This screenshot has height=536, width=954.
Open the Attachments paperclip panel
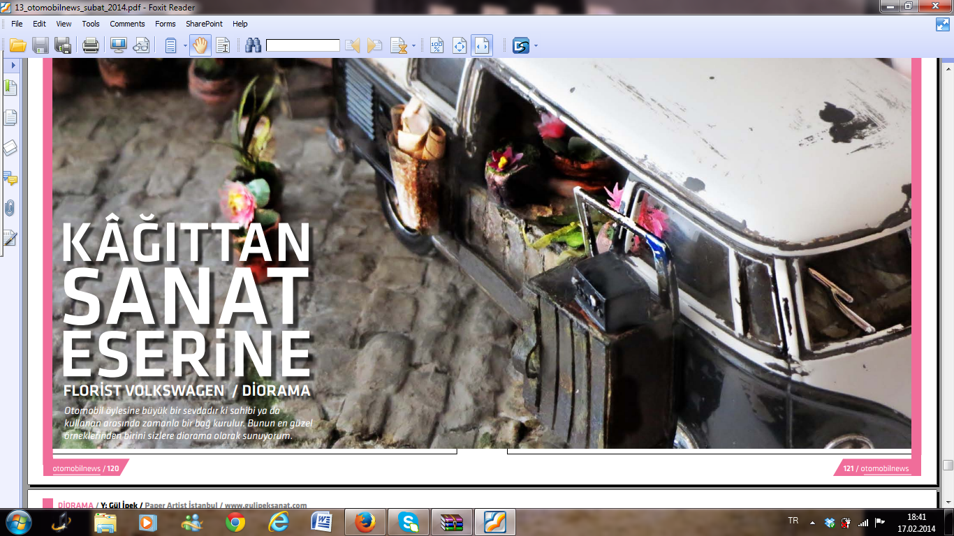pyautogui.click(x=10, y=208)
